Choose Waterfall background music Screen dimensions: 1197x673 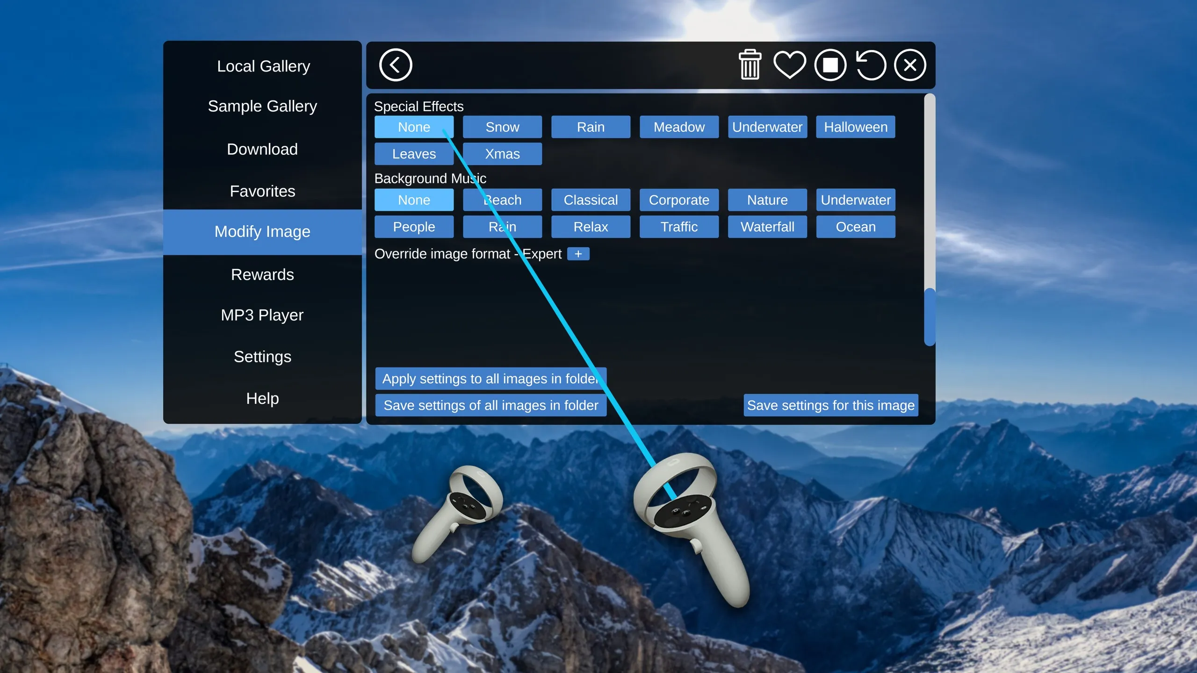pyautogui.click(x=767, y=227)
